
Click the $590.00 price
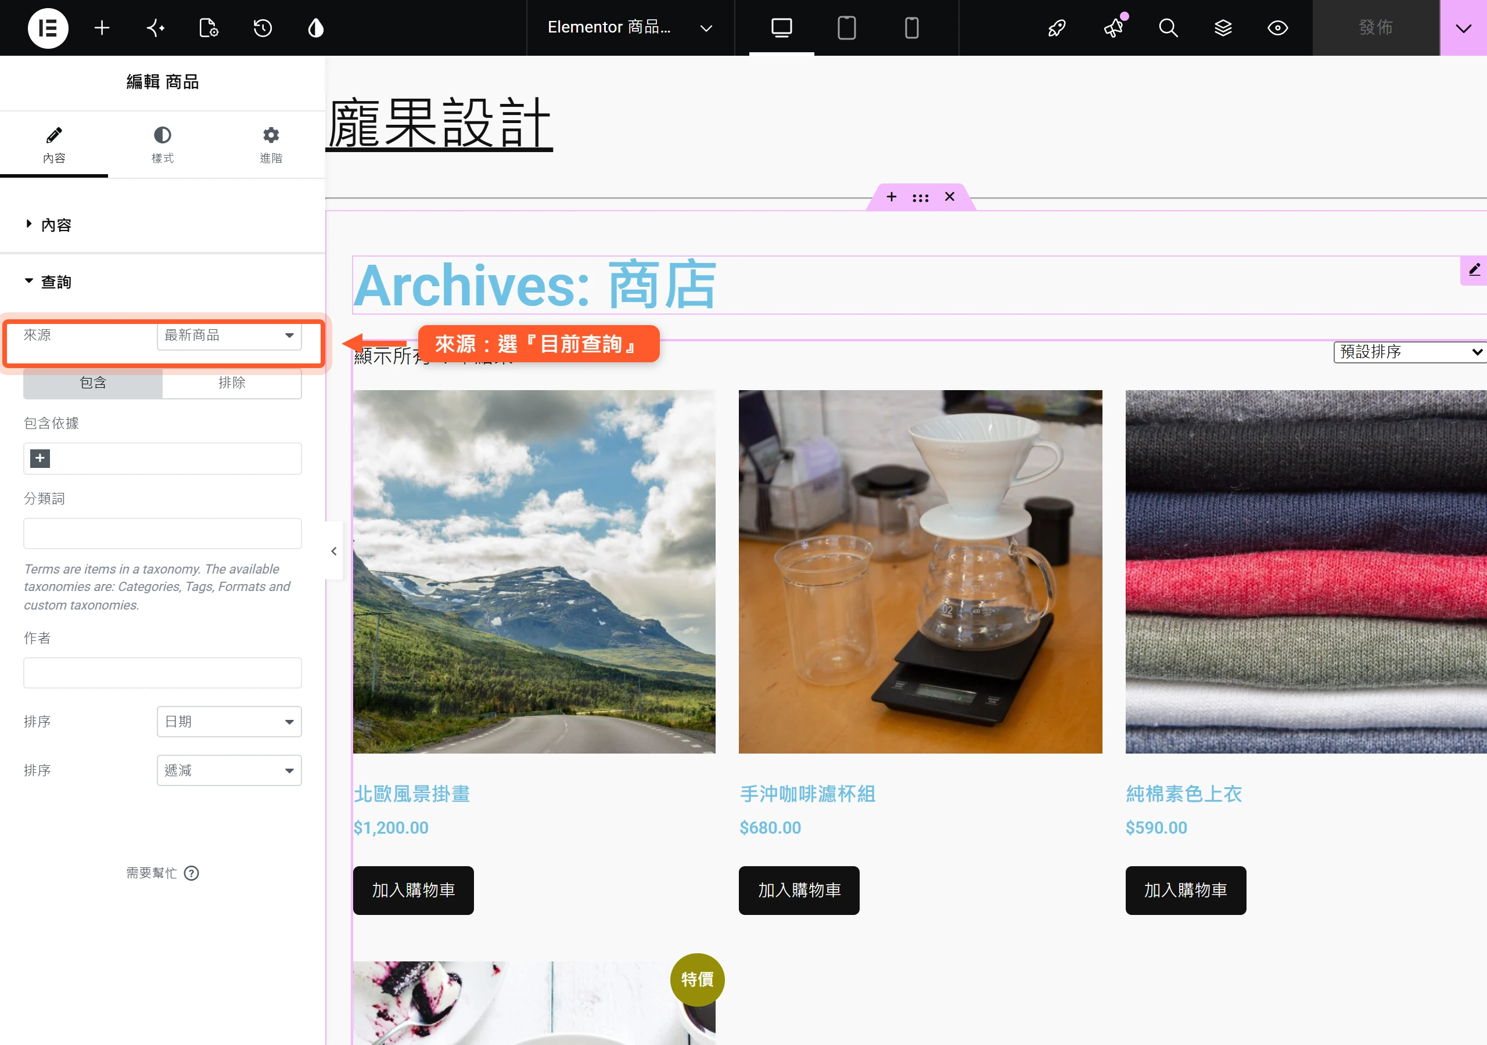(x=1156, y=827)
